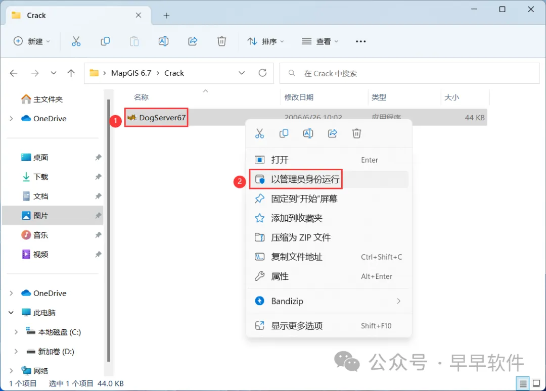Click the Rename icon in the context menu
546x391 pixels.
click(308, 133)
